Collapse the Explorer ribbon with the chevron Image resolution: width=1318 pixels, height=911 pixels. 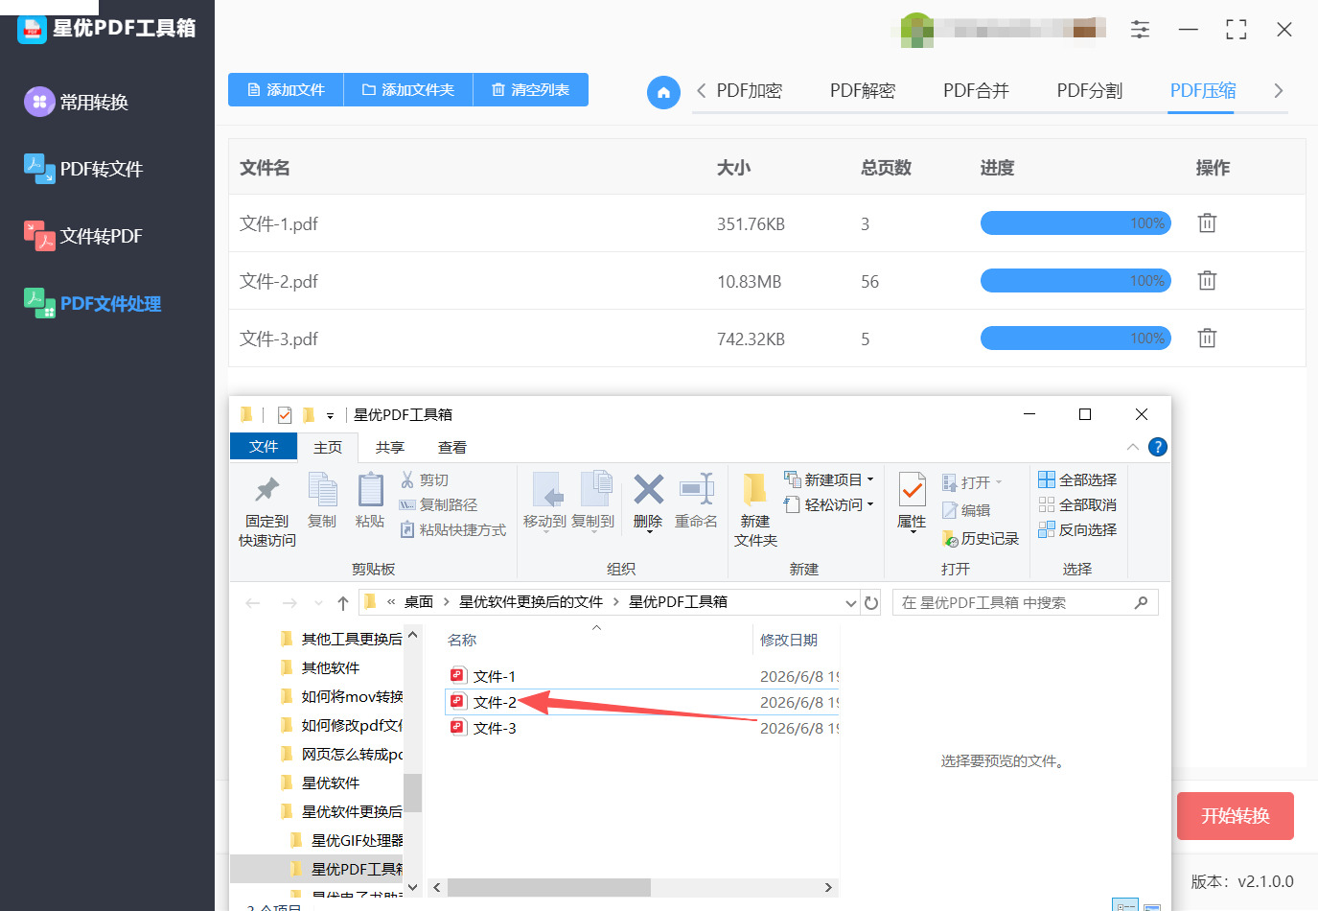click(x=1133, y=447)
